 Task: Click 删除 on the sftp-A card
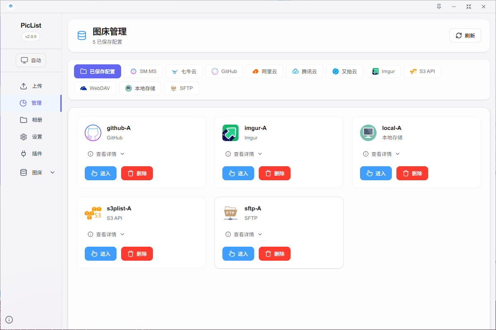(x=274, y=254)
